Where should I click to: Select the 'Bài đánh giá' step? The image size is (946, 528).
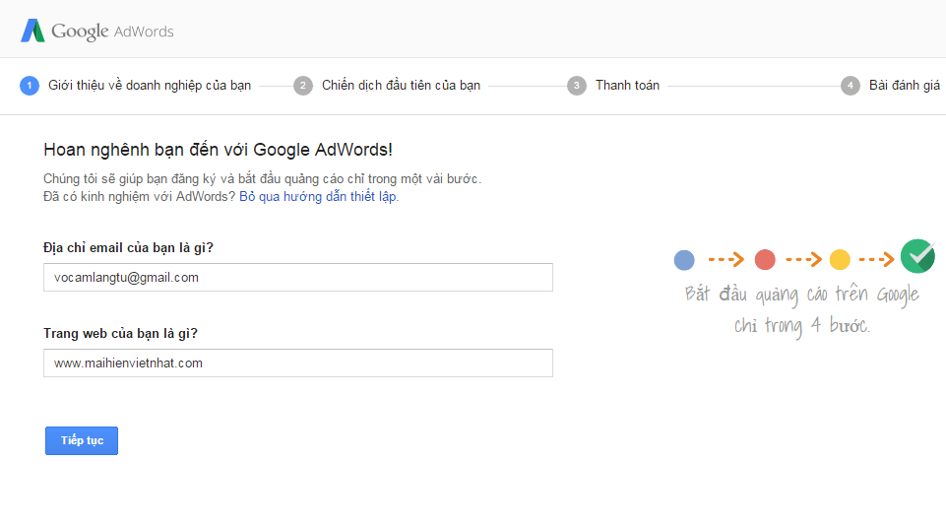(x=904, y=85)
